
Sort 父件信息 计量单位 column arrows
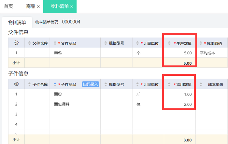137,43
